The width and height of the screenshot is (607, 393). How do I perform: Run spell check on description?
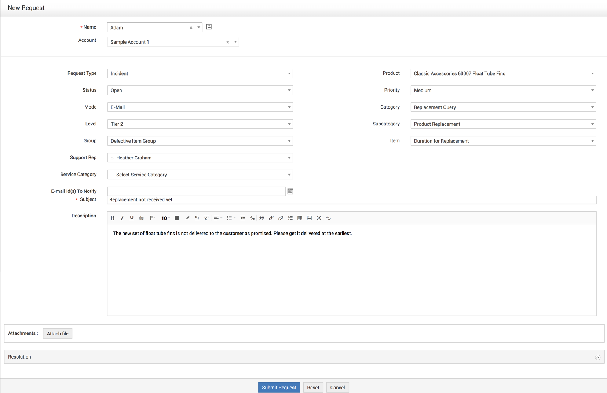point(328,218)
